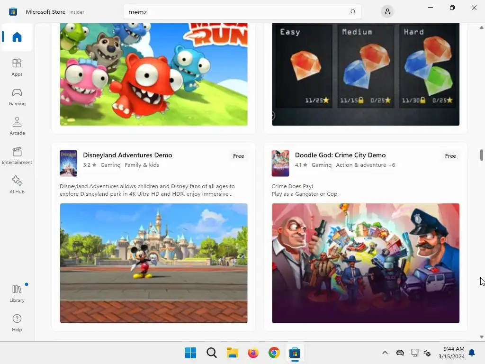Screen dimensions: 485x364
Task: Click the search magnifier icon
Action: click(x=353, y=12)
